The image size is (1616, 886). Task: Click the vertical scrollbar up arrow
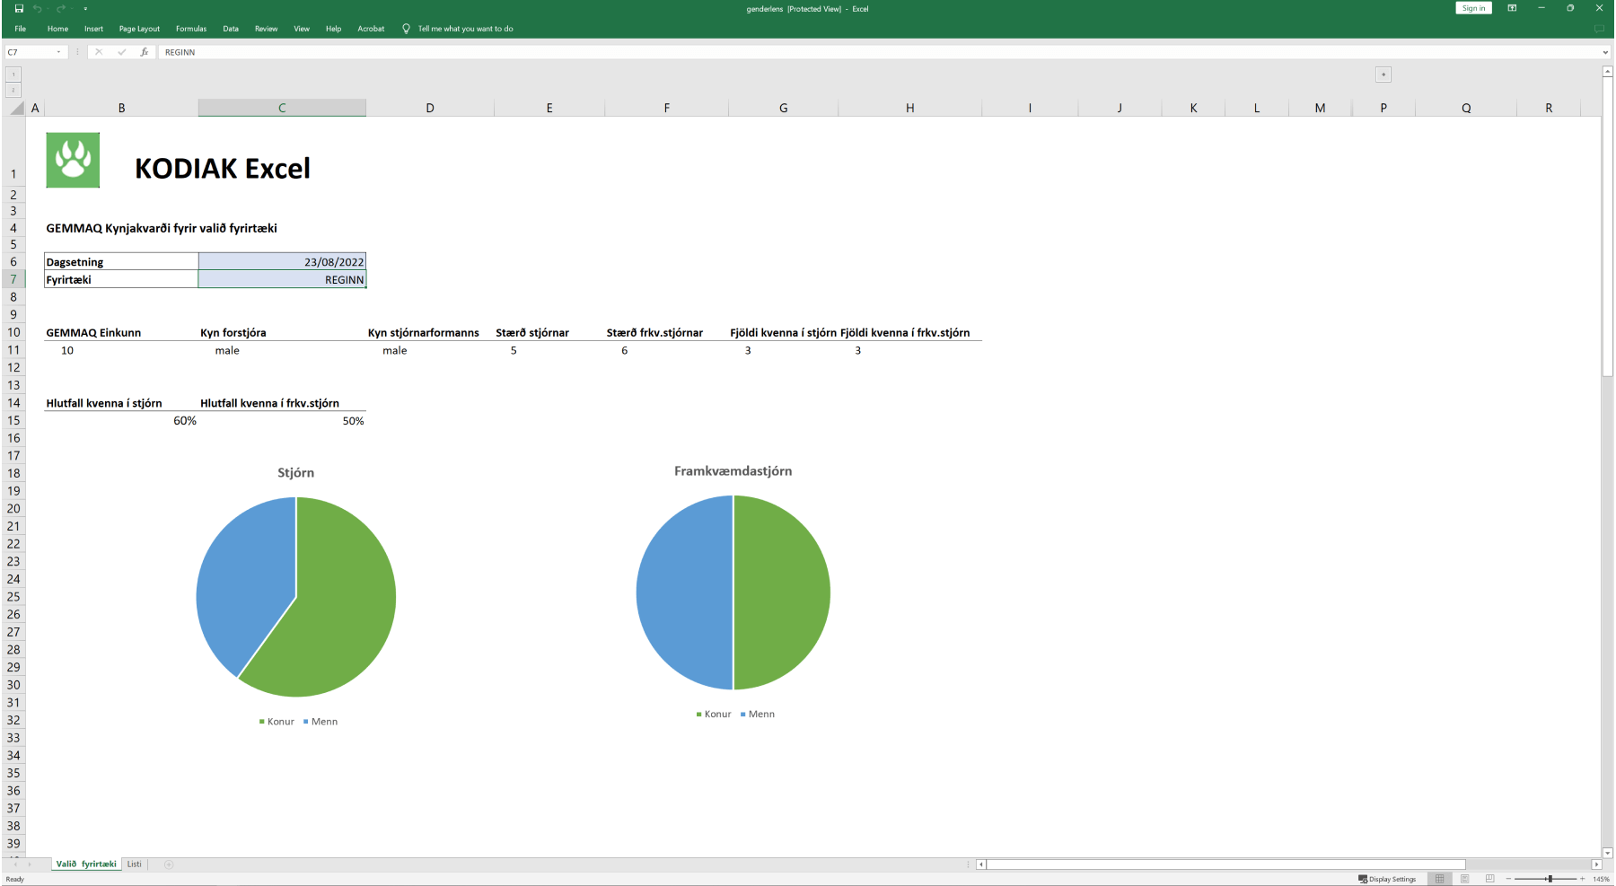coord(1608,71)
